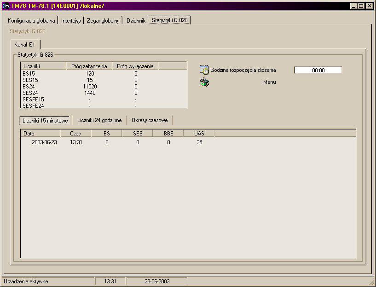Open the Okresy czasowe tab

(150, 120)
